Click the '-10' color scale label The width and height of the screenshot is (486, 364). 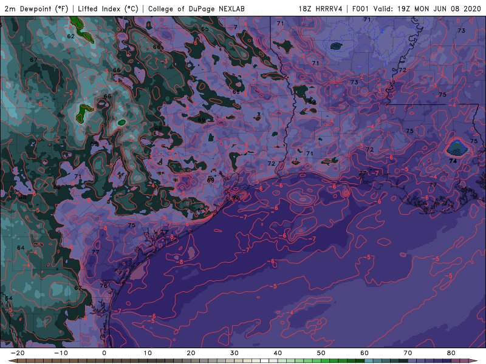[61, 353]
